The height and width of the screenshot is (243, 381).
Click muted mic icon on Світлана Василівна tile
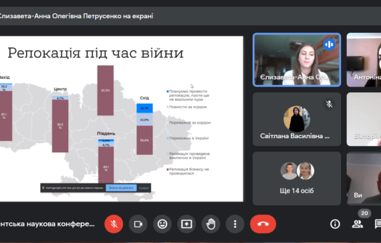coord(330,104)
